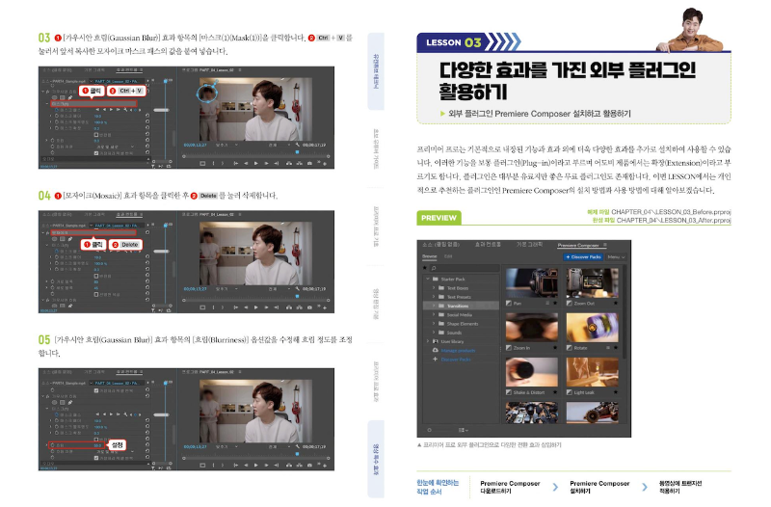Expand the Shape Elements folder
This screenshot has width=771, height=507.
[434, 324]
